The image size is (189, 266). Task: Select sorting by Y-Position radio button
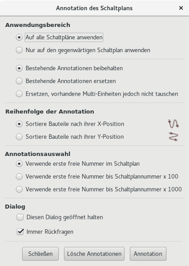click(19, 137)
